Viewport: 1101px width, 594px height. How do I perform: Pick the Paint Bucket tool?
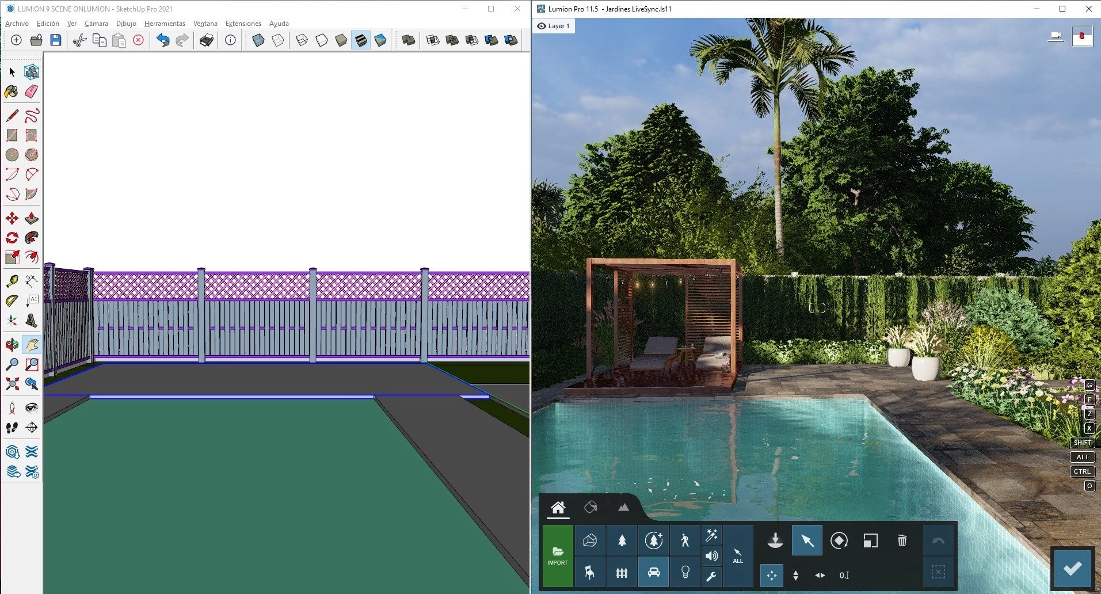[12, 92]
